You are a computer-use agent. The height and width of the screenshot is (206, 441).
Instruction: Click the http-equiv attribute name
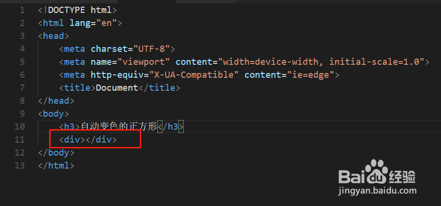(117, 75)
